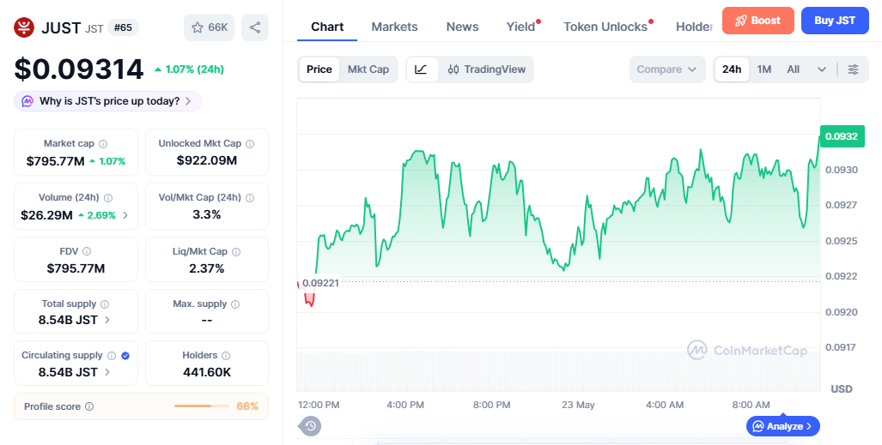Open the News tab
The image size is (882, 445).
coord(462,27)
